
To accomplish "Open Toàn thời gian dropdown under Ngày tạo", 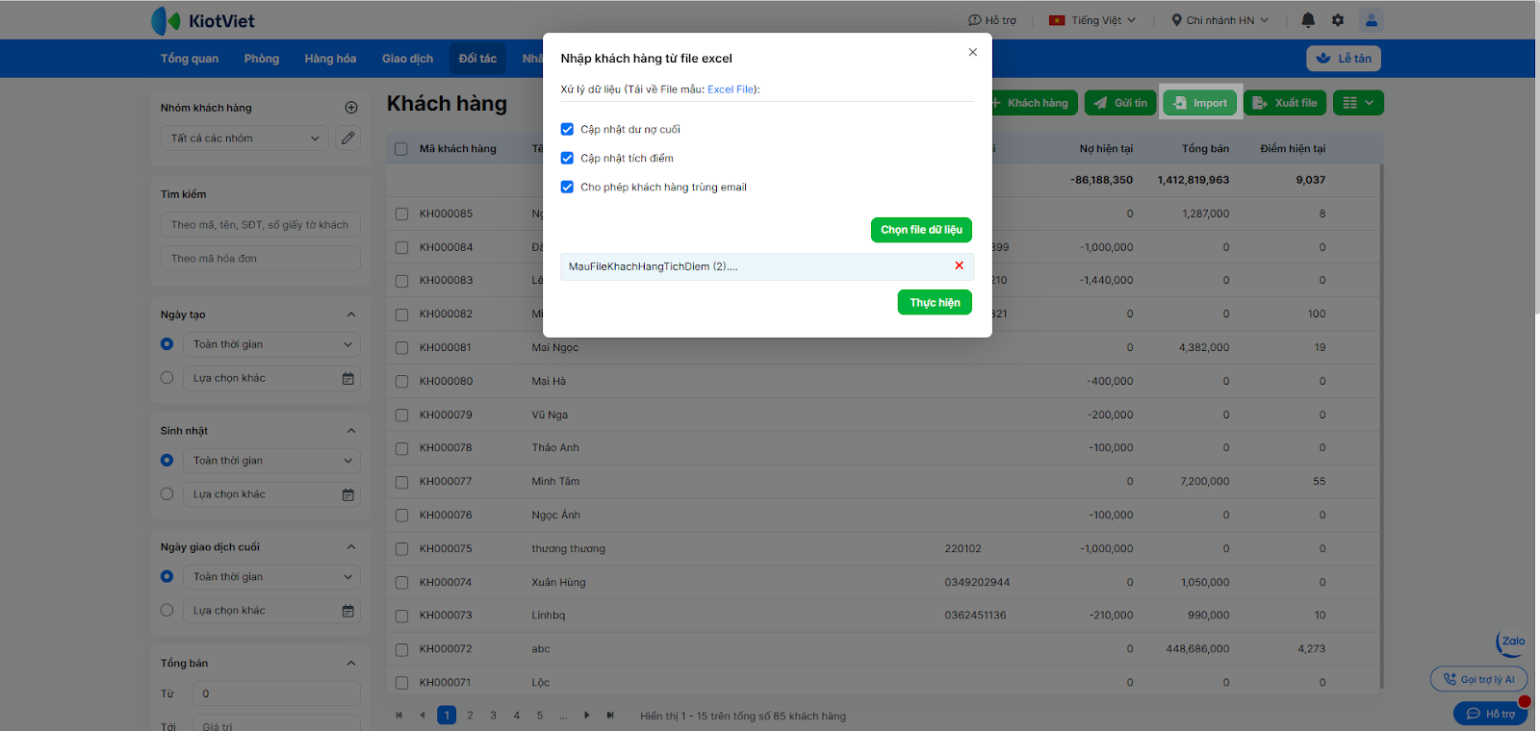I will pos(271,344).
